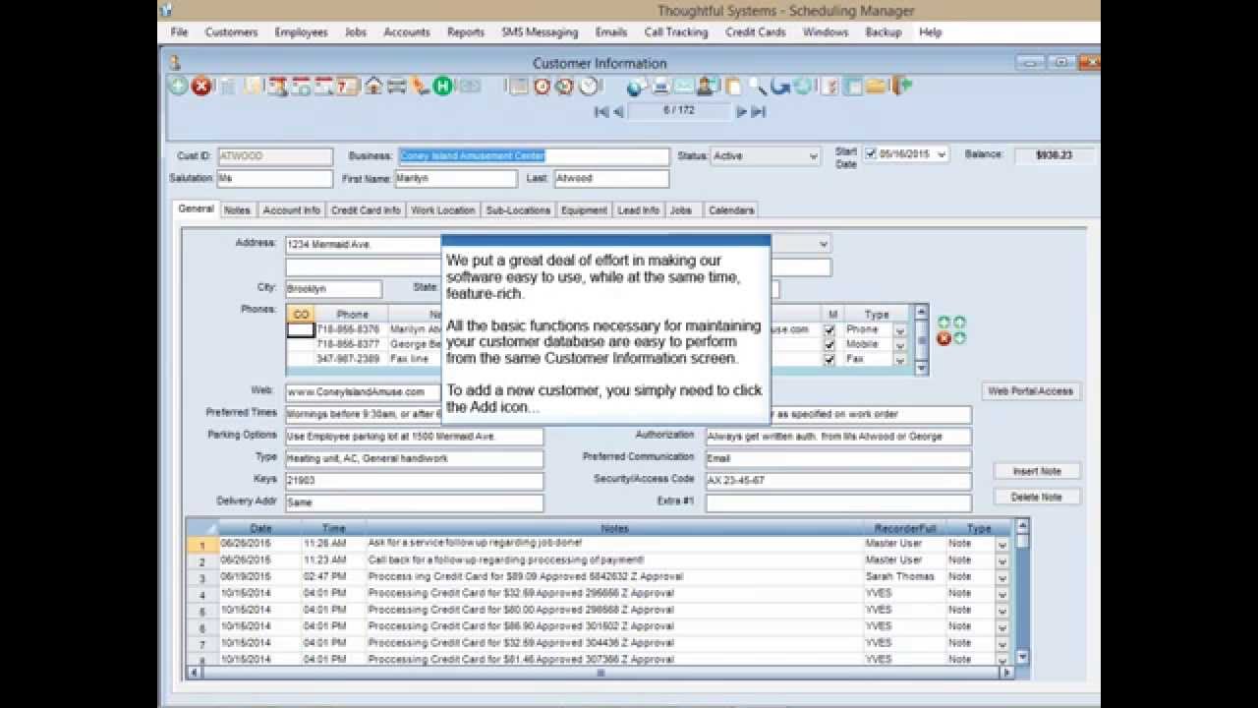The width and height of the screenshot is (1258, 708).
Task: Jump to the last customer record
Action: click(x=759, y=112)
